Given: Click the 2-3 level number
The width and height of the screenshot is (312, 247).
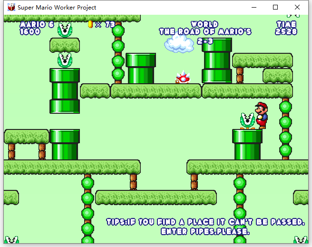Looking at the screenshot, I should (x=205, y=41).
